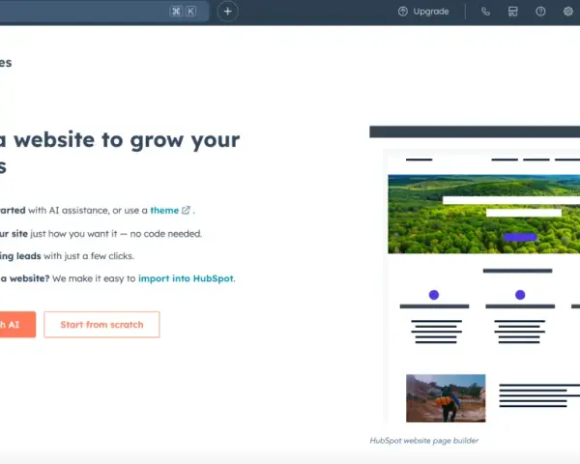This screenshot has height=464, width=580.
Task: Click the 'no code needed' sentence
Action: (164, 234)
